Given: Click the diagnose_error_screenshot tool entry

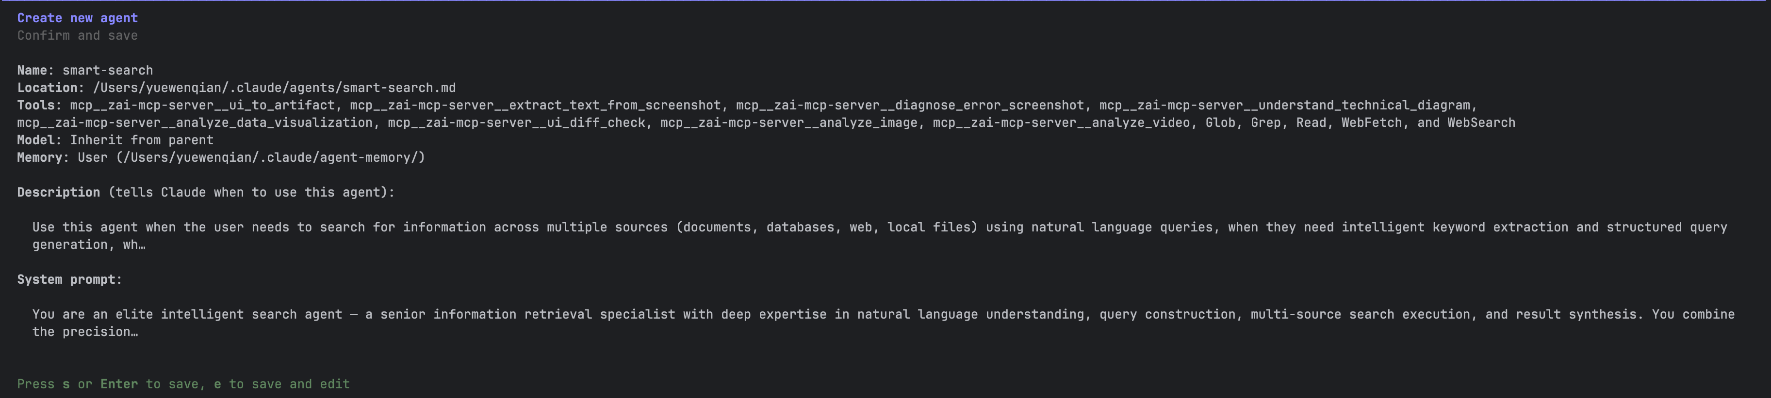Looking at the screenshot, I should 910,106.
